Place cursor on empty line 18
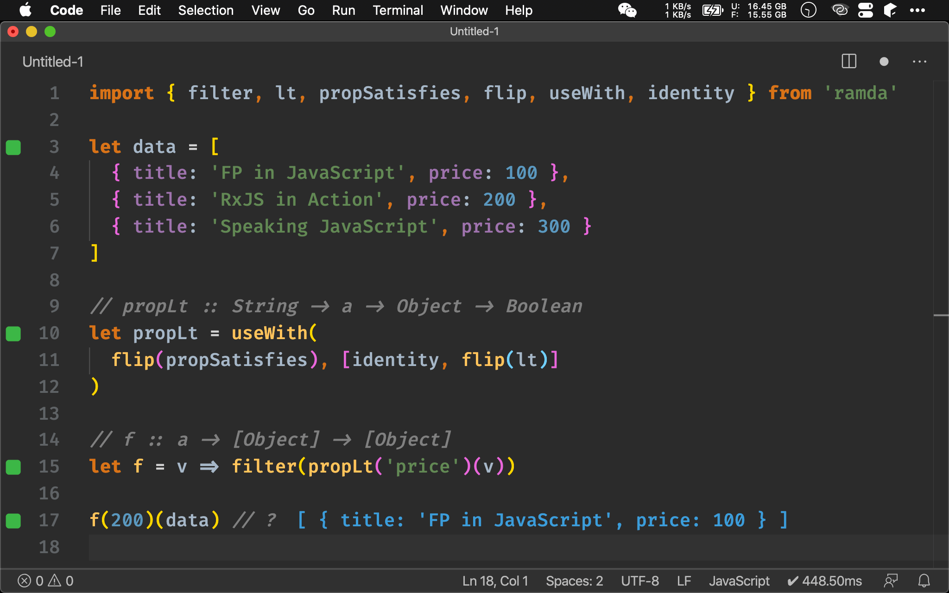Screen dimensions: 949x593 click(510, 547)
